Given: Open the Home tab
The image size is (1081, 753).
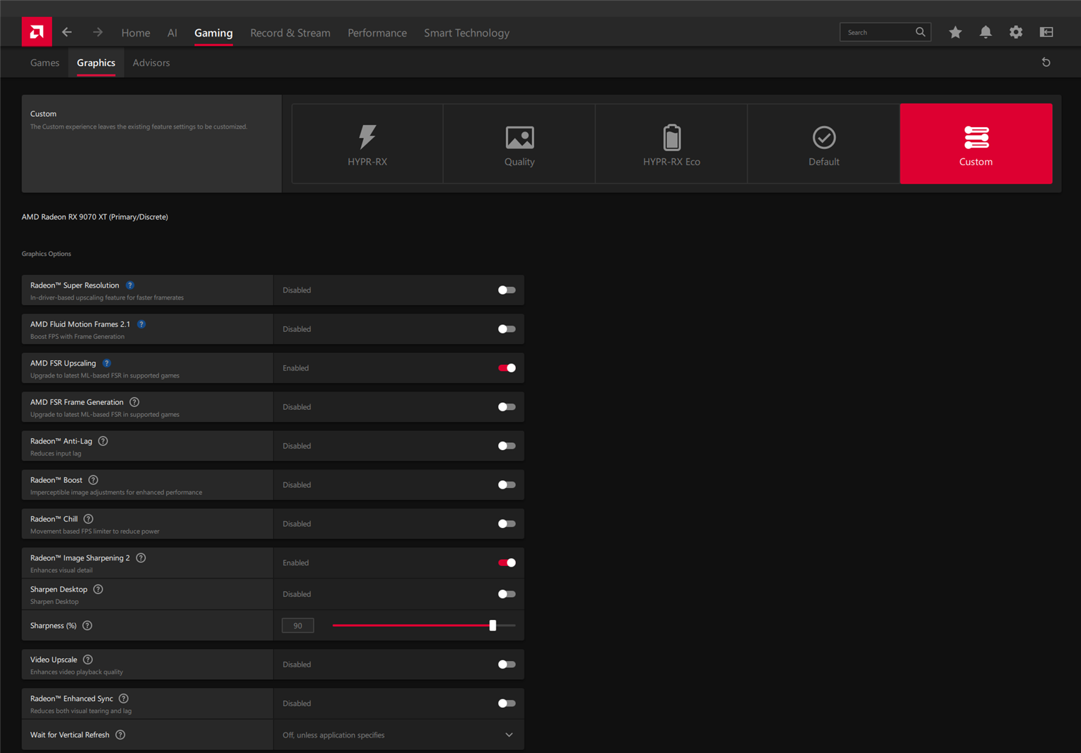Looking at the screenshot, I should 136,33.
